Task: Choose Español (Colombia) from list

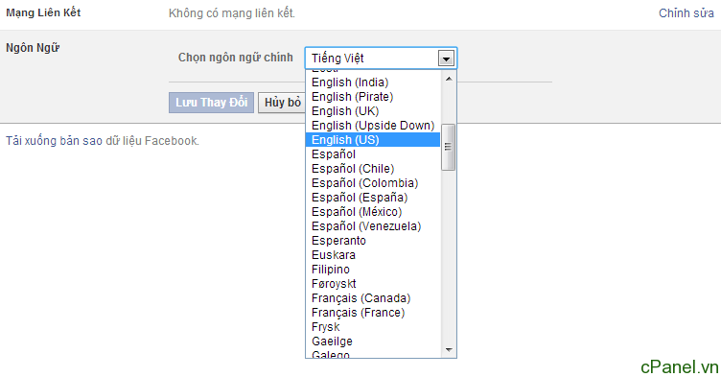Action: (373, 183)
